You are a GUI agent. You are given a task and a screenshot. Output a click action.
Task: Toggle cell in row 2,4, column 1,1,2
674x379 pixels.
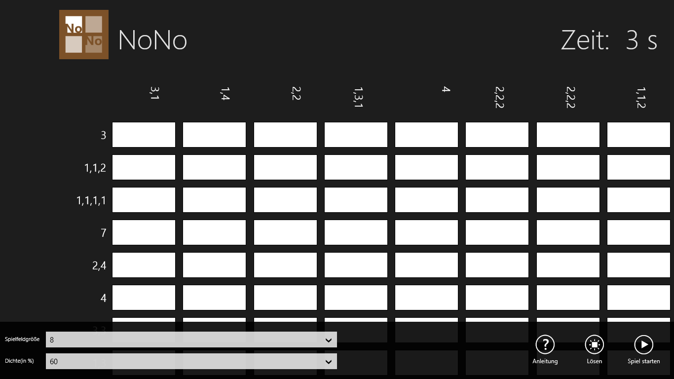pyautogui.click(x=638, y=265)
